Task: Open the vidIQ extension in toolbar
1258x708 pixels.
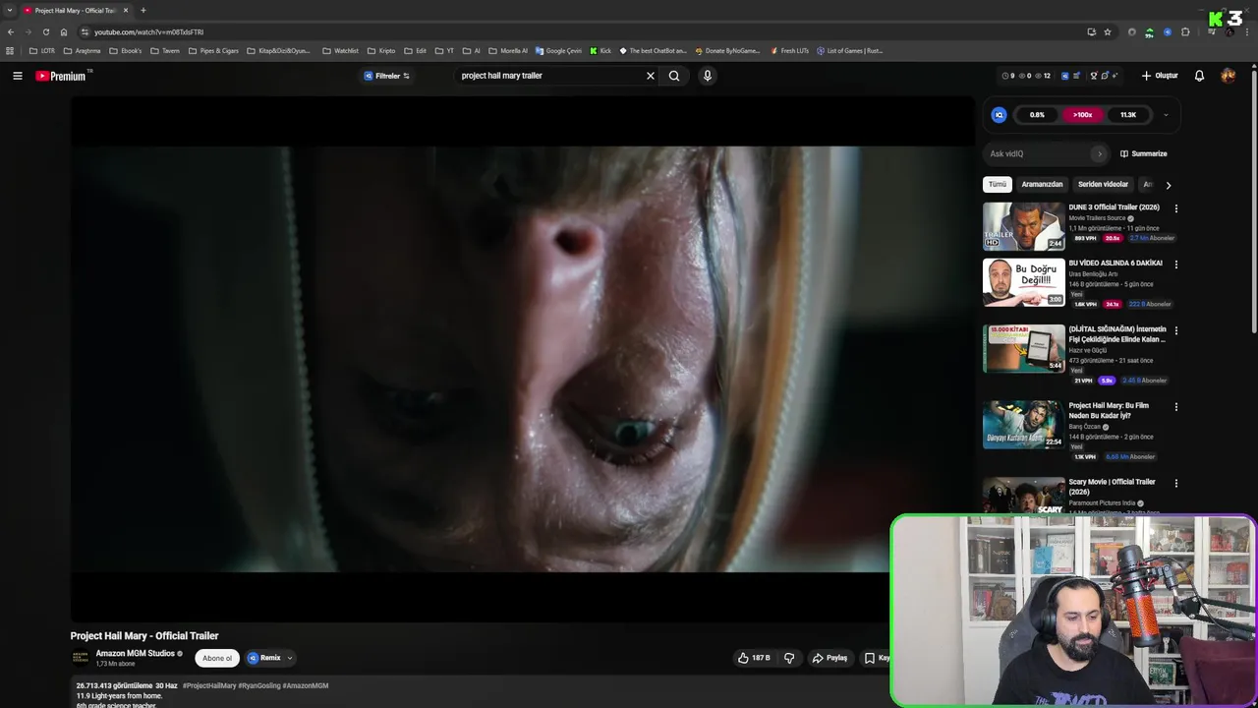Action: click(x=1167, y=31)
